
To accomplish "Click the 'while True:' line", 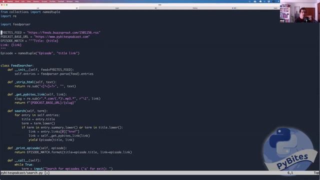I will pyautogui.click(x=24, y=164).
